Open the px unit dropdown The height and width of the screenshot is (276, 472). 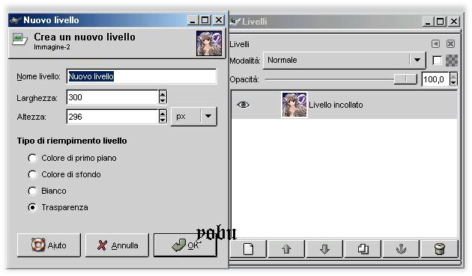(x=193, y=117)
